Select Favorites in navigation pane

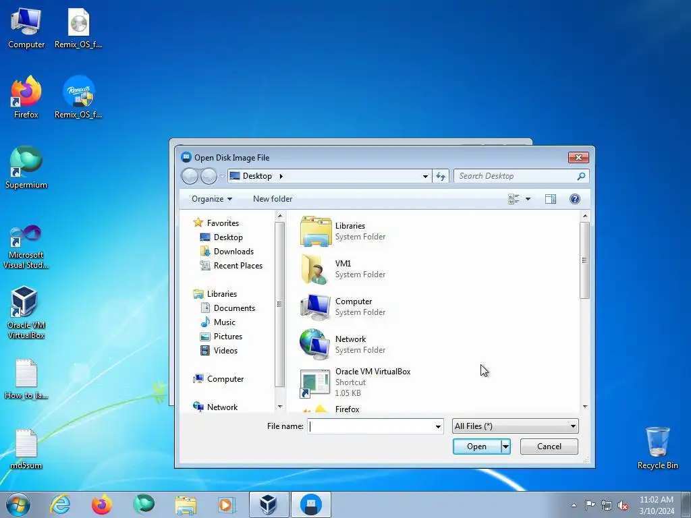(217, 223)
